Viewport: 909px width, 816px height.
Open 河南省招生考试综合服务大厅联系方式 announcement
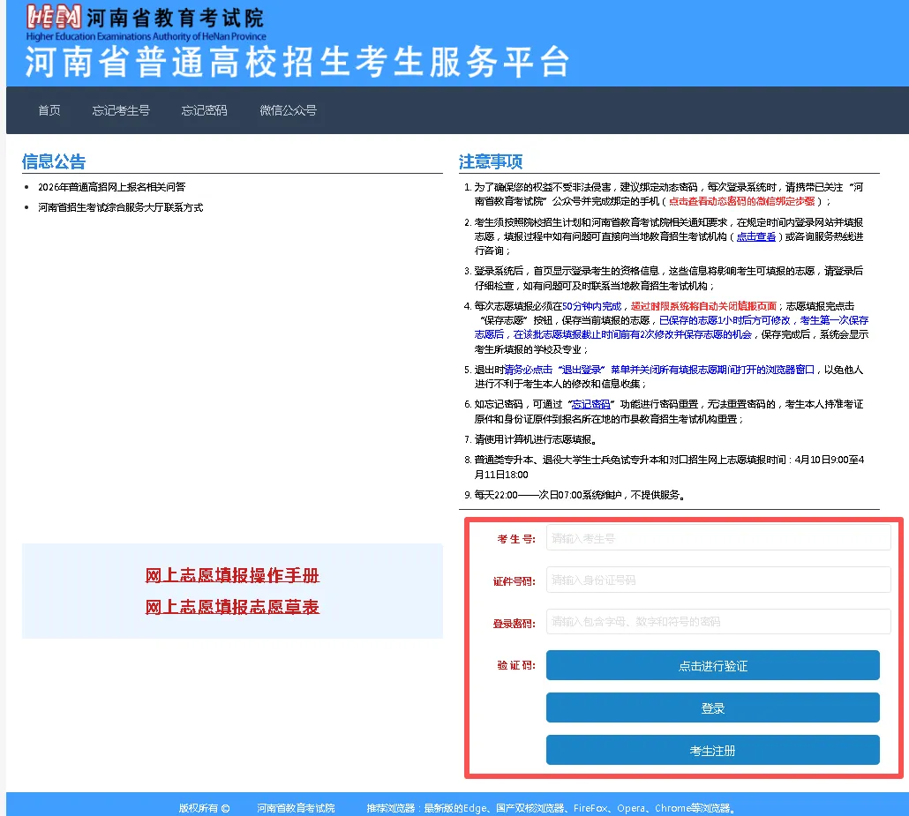(x=121, y=207)
